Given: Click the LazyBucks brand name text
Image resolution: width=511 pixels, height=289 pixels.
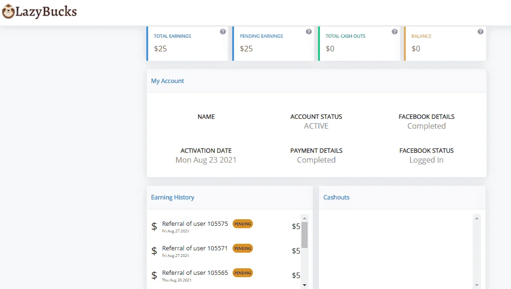Looking at the screenshot, I should point(46,12).
